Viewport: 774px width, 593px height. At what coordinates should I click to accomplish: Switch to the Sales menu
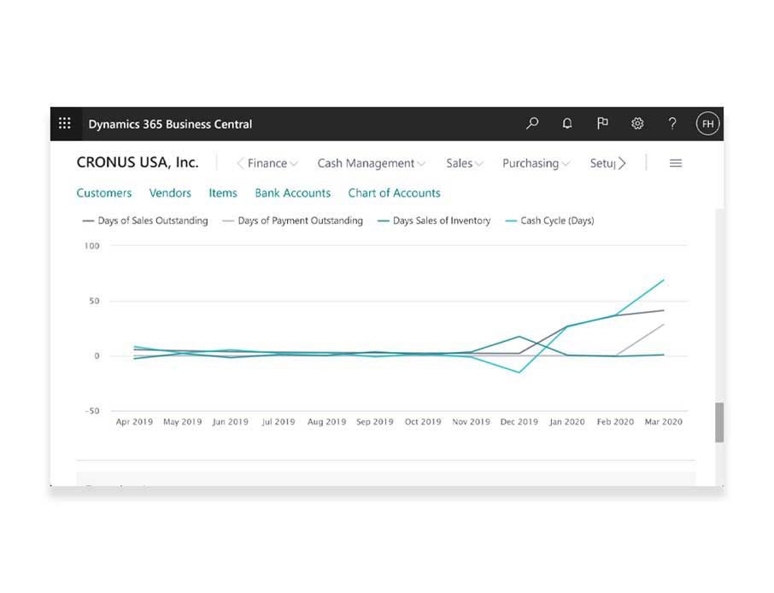tap(463, 162)
